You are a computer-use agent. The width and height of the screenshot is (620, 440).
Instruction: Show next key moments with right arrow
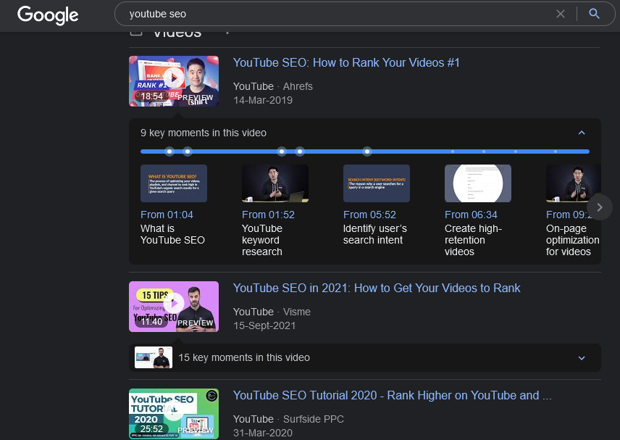point(600,207)
